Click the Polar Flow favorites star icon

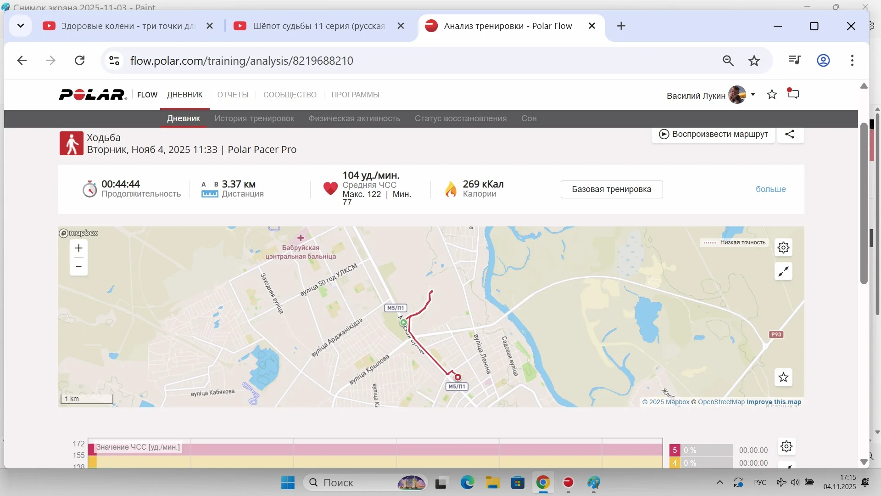(772, 95)
